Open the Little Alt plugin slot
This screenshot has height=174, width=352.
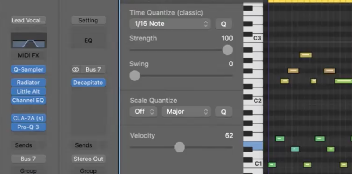pos(29,91)
